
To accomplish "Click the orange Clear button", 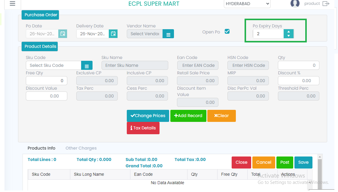I will coord(221,116).
